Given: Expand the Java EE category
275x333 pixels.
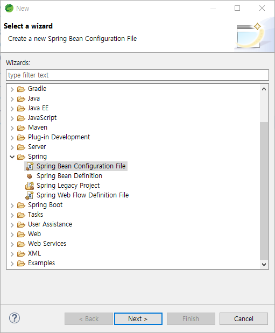Looking at the screenshot, I should point(12,109).
